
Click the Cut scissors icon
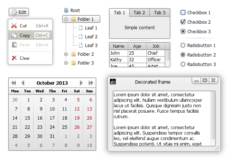click(14, 26)
